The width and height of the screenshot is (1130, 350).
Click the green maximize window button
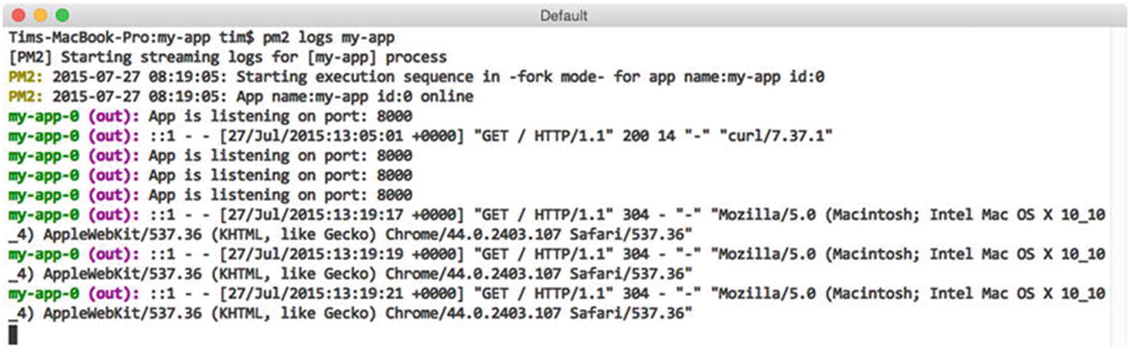pos(62,15)
